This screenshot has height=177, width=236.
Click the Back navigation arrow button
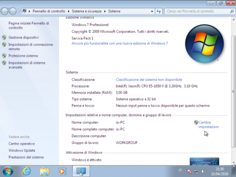click(x=5, y=11)
